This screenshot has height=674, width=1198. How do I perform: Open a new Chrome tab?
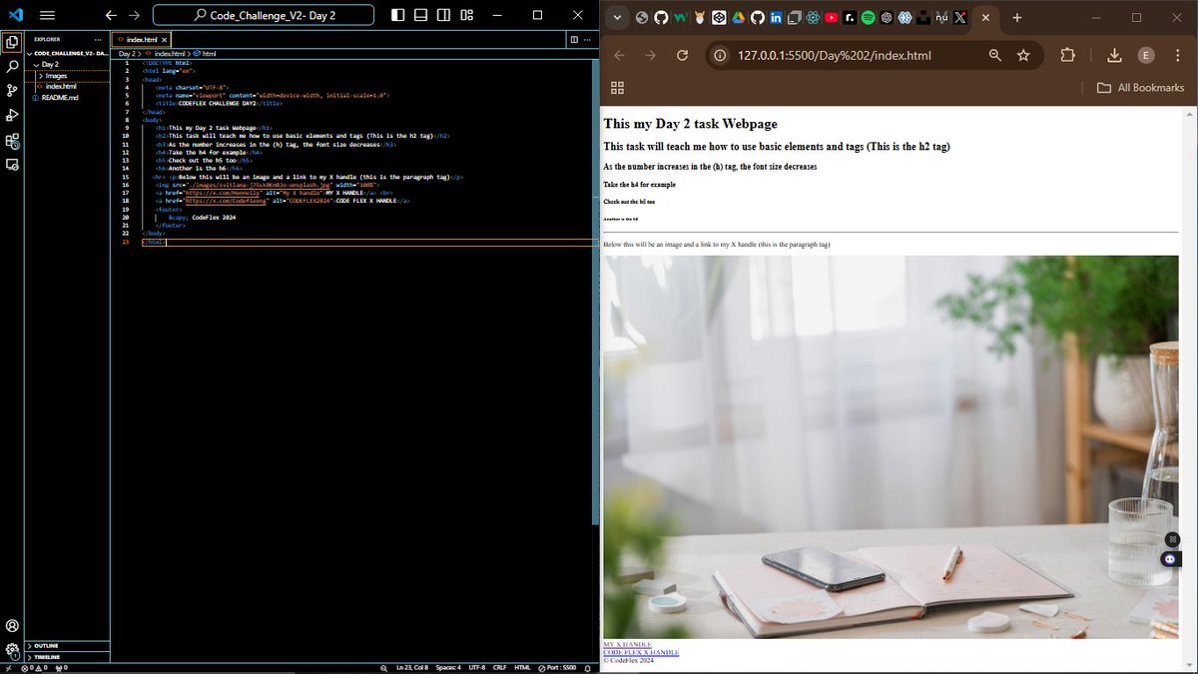[x=1016, y=18]
